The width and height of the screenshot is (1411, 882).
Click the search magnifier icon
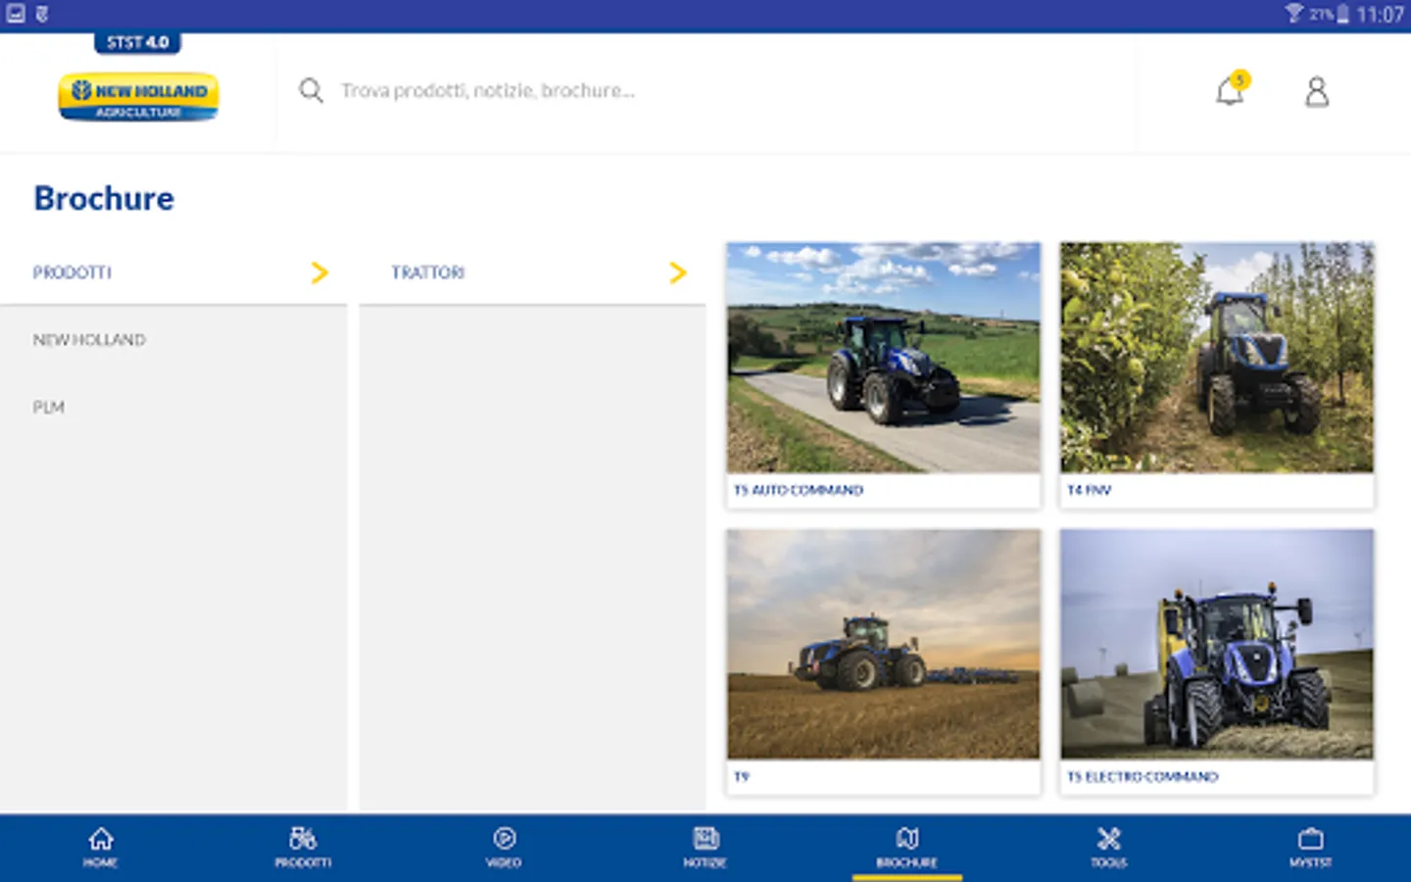click(x=311, y=91)
